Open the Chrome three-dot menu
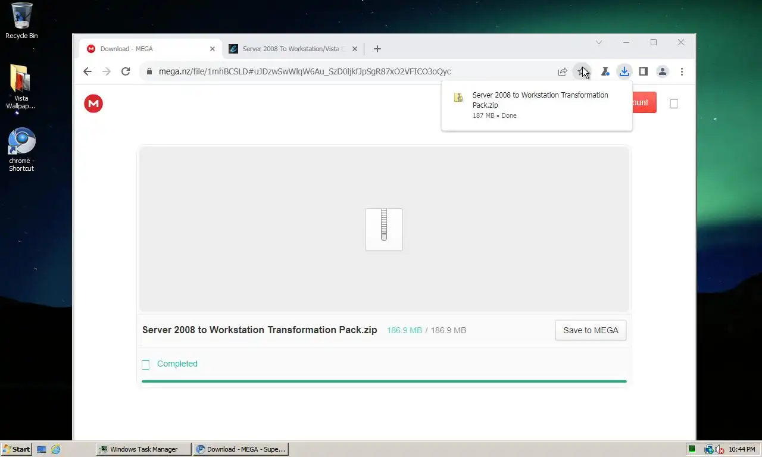 (x=682, y=71)
